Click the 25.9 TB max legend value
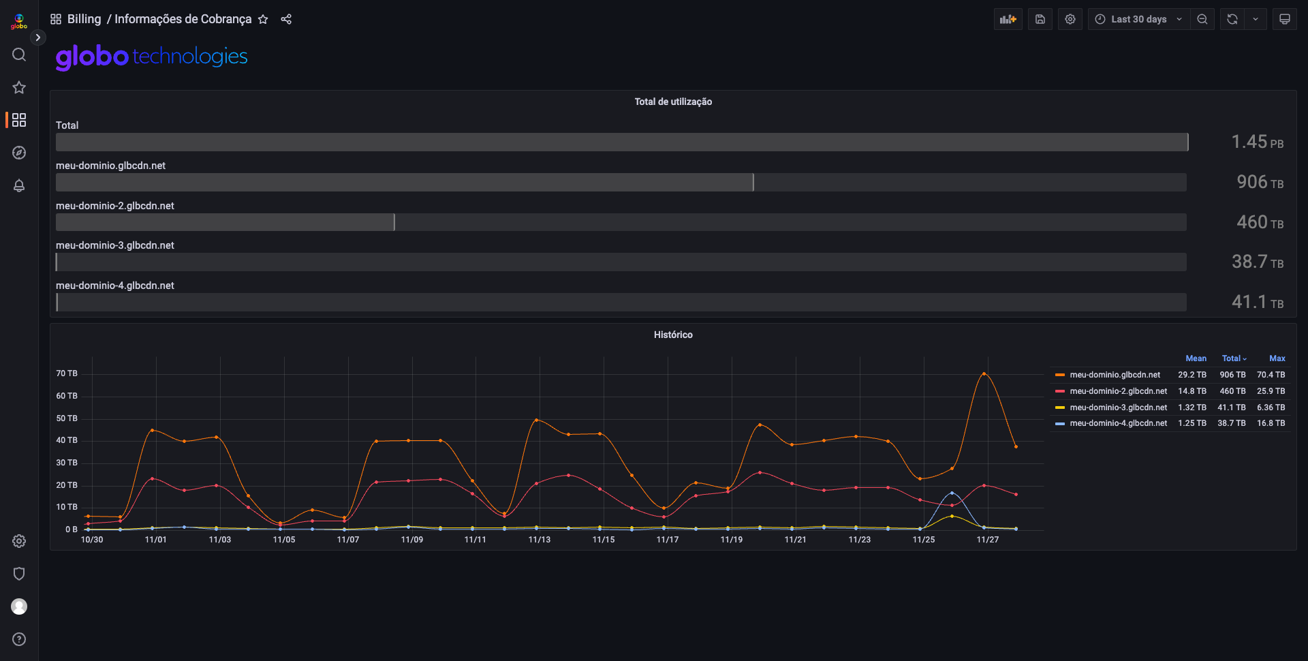Screen dimensions: 1308x661 [1271, 391]
